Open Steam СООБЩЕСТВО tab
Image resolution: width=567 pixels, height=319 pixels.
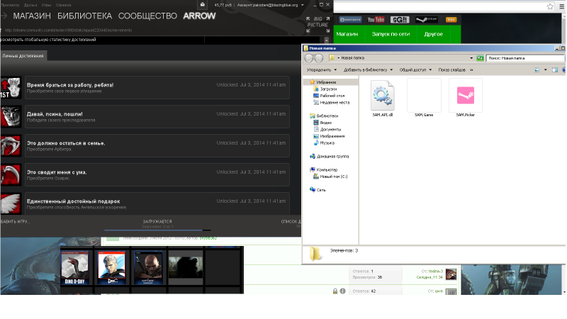(x=147, y=16)
